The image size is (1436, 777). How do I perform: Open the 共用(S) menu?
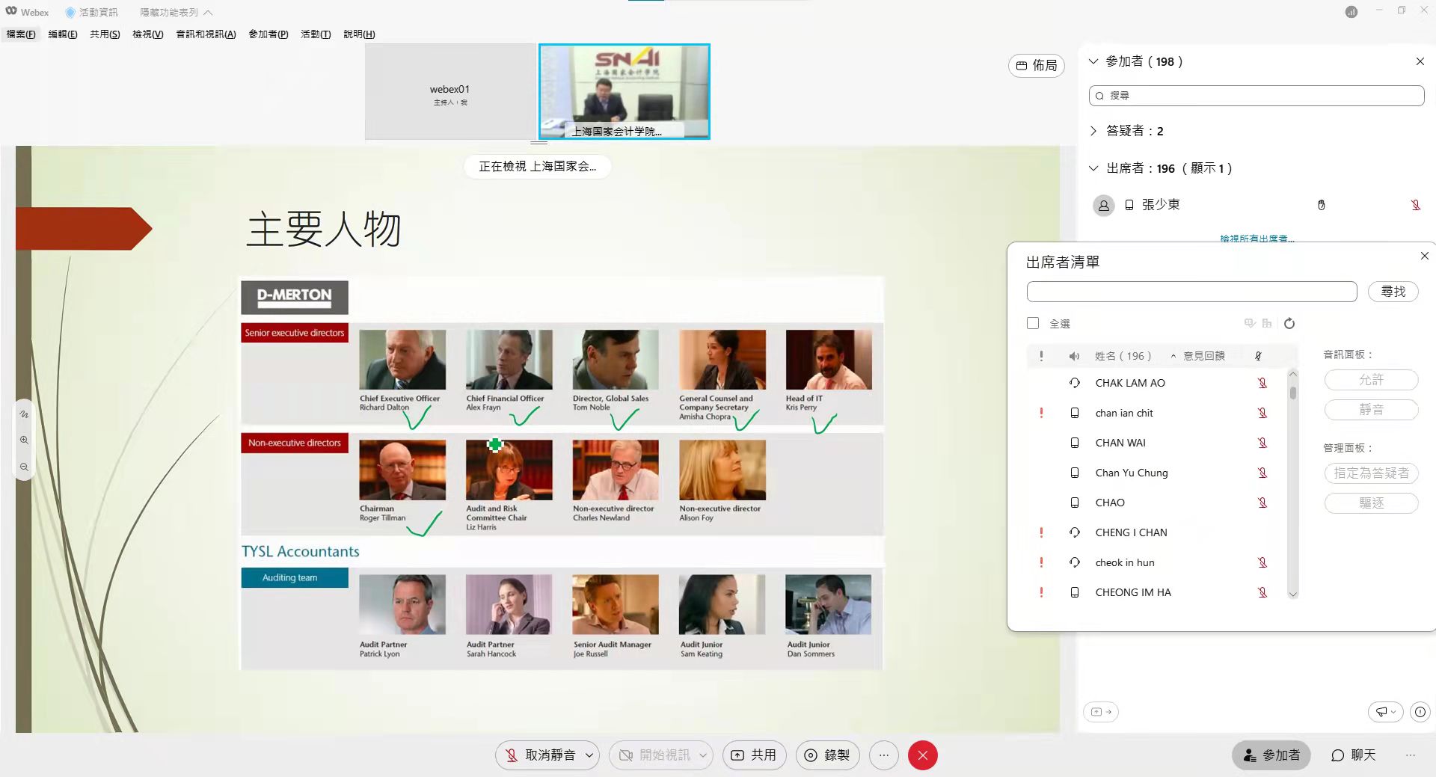point(105,34)
